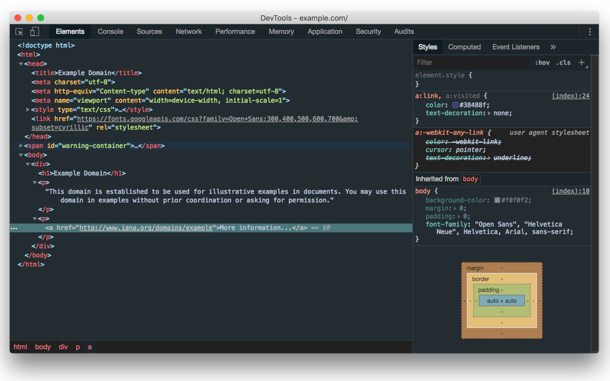The image size is (610, 381).
Task: Open the Security tab
Action: 368,32
